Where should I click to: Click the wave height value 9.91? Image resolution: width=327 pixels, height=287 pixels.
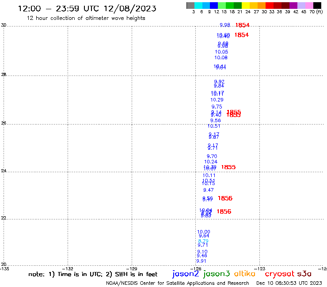[201, 261]
